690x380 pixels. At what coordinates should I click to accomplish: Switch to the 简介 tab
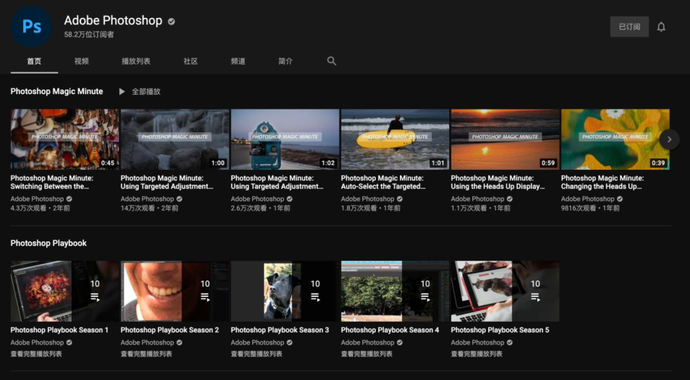[286, 61]
